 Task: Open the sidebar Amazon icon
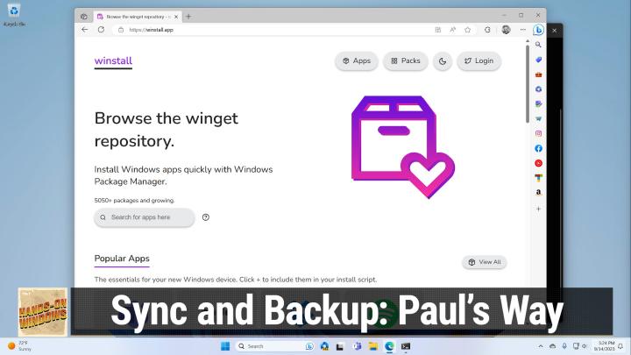coord(538,192)
